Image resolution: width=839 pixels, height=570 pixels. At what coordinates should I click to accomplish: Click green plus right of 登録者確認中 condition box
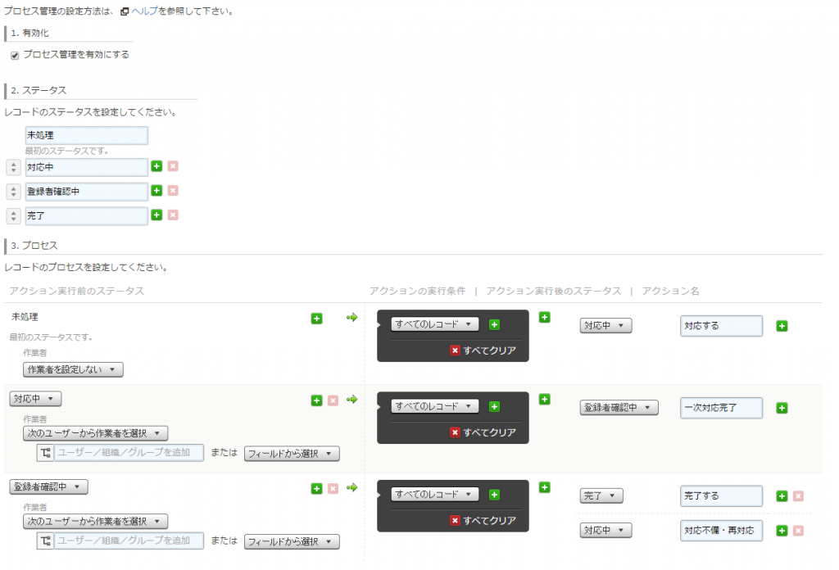(x=545, y=487)
